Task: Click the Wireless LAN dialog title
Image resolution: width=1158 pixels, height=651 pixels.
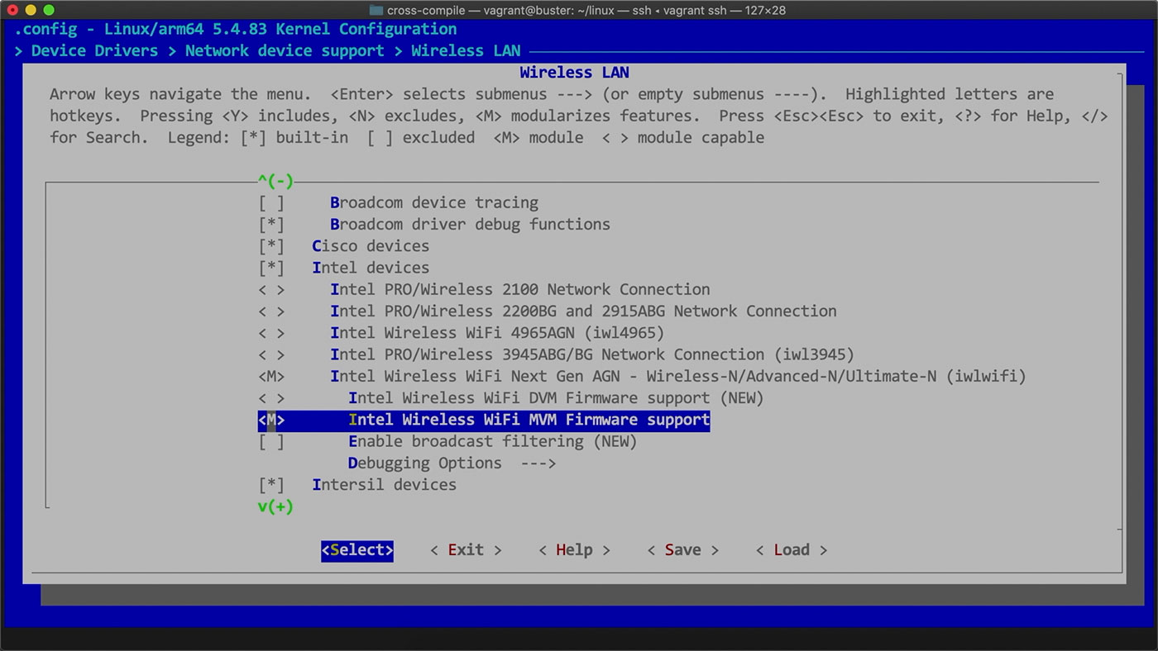Action: [x=574, y=73]
